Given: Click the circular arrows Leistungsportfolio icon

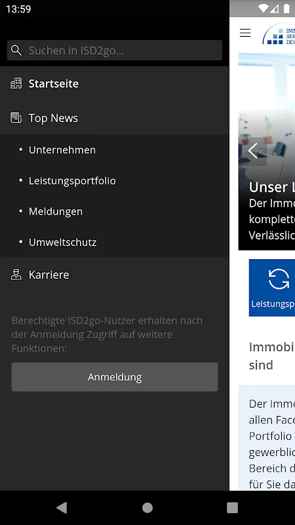Looking at the screenshot, I should point(279,279).
